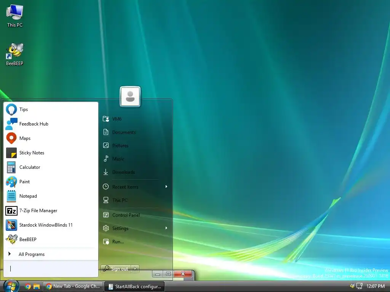The width and height of the screenshot is (390, 292).
Task: Launch Calculator from the start menu
Action: [x=51, y=167]
